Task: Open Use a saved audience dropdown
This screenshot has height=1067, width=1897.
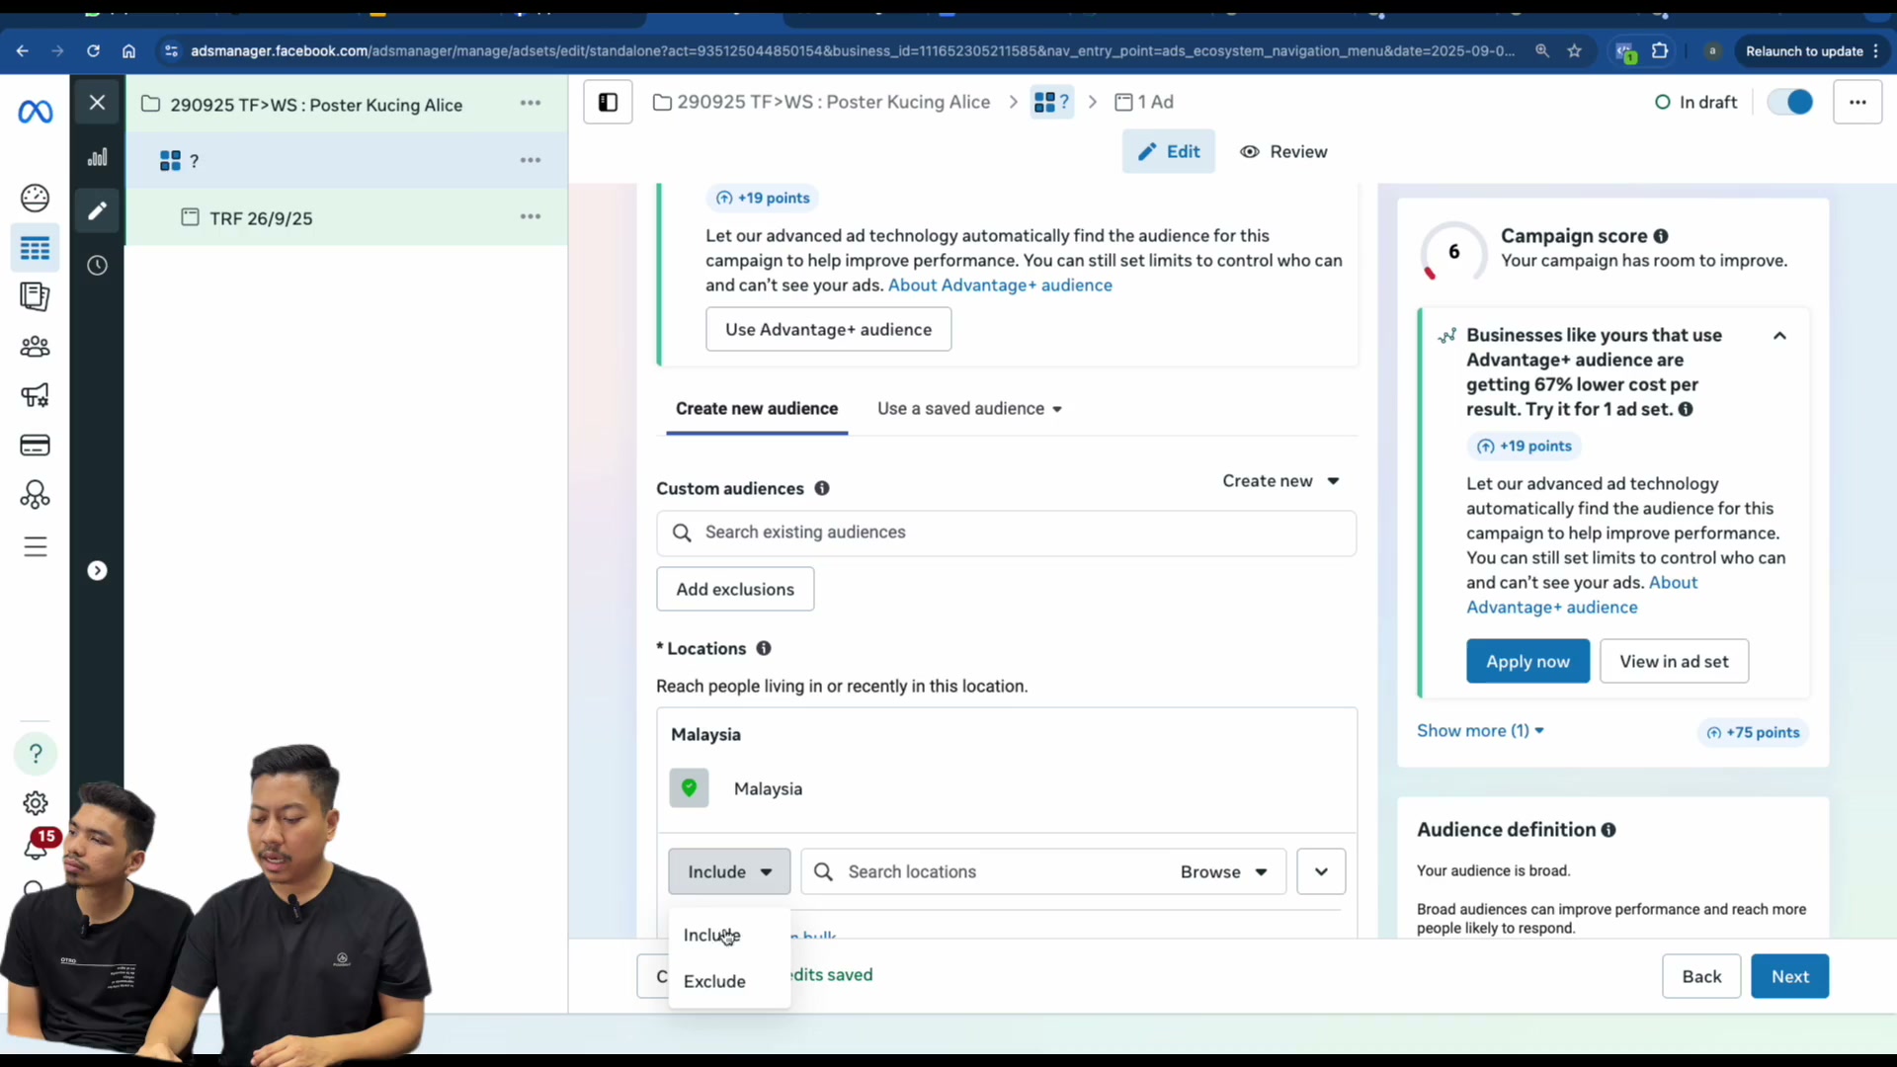Action: tap(969, 408)
